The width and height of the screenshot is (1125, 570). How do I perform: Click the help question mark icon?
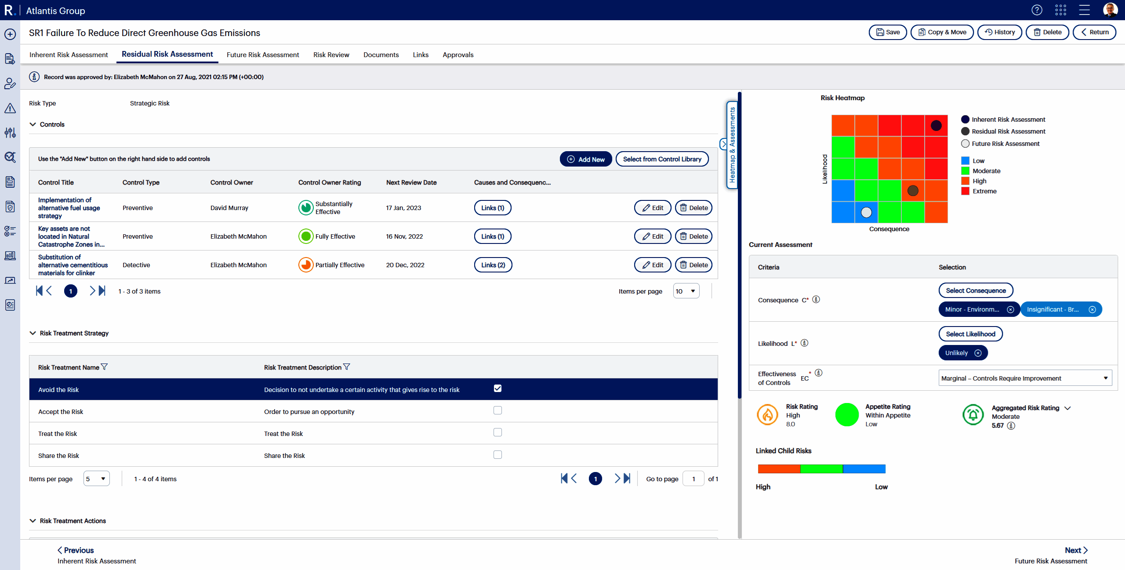1037,10
